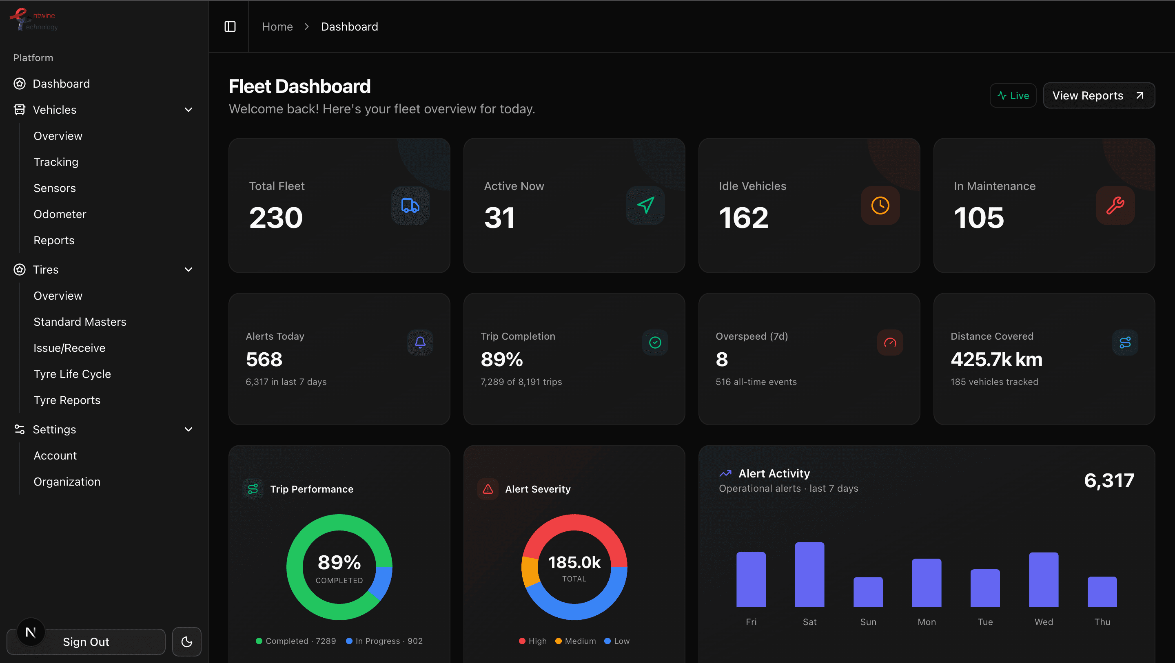Click the Thu bar in Alert Activity
Viewport: 1175px width, 663px height.
coord(1102,592)
